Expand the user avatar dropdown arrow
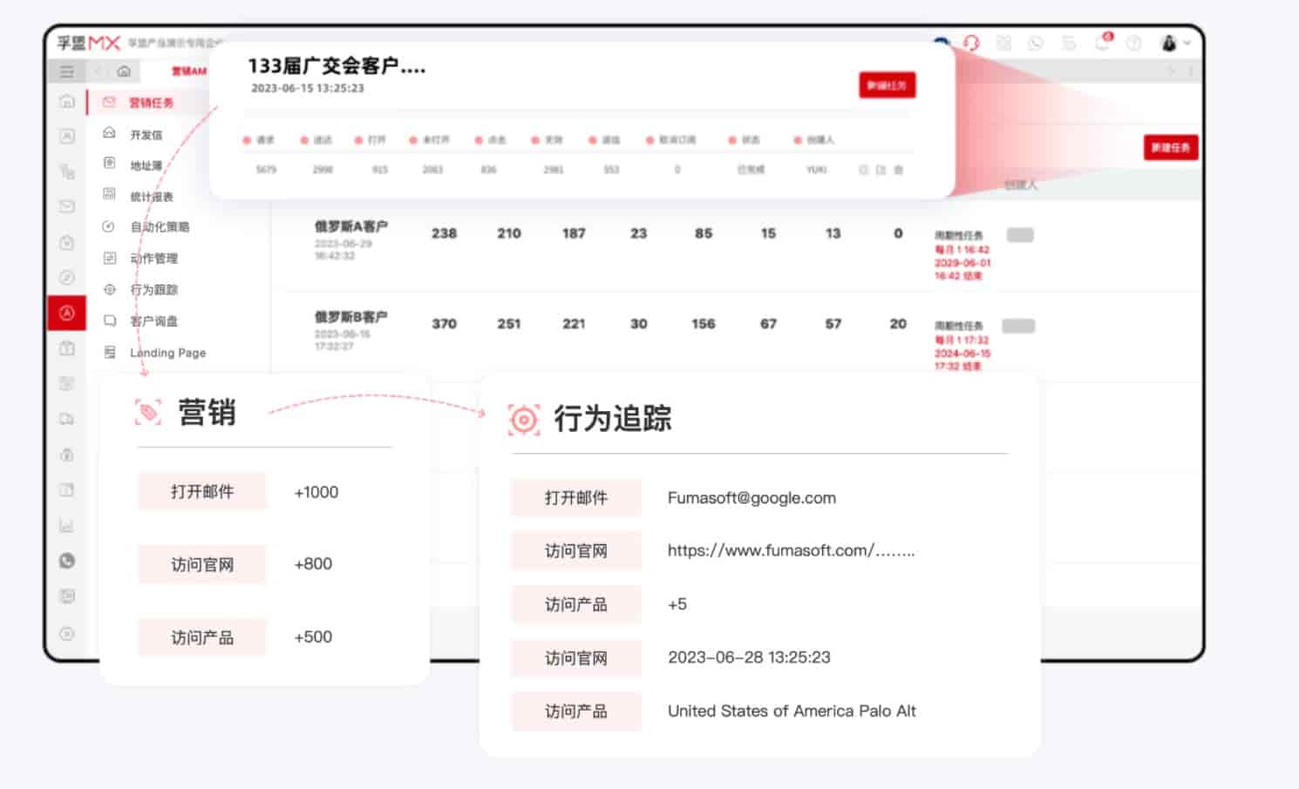 coord(1187,43)
